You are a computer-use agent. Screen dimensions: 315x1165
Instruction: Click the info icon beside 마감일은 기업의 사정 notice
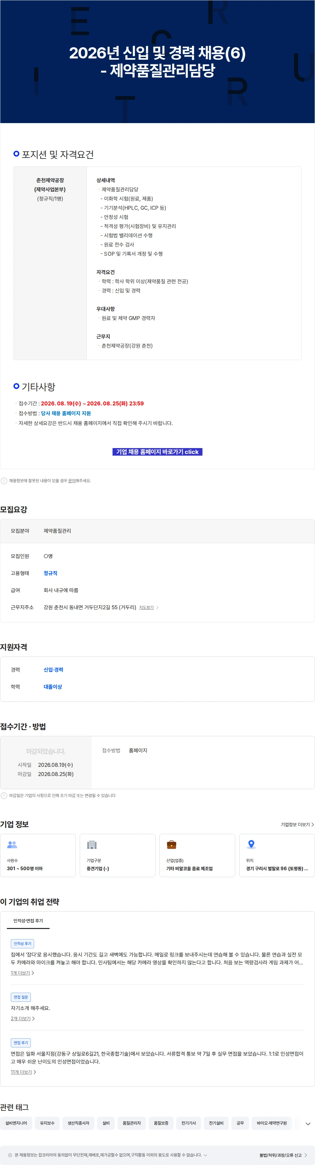point(4,795)
